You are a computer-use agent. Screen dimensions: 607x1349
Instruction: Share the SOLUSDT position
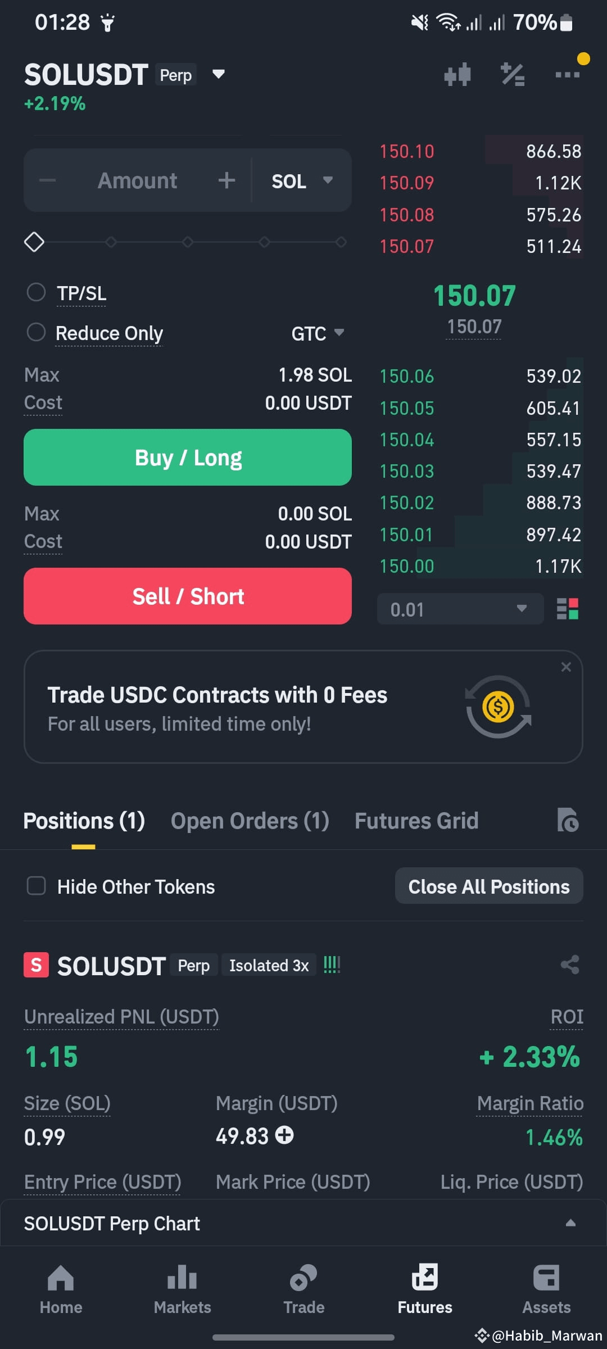point(570,965)
